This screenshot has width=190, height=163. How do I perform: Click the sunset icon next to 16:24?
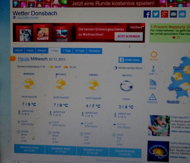66,67
